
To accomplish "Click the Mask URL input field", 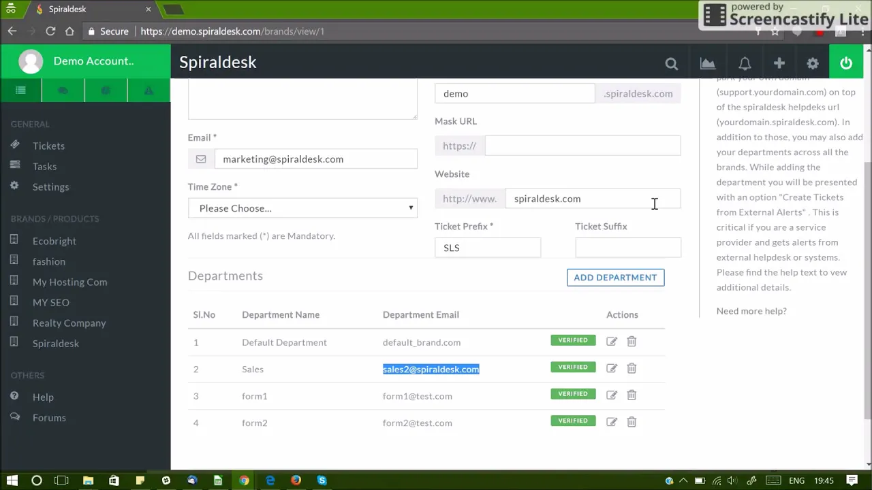I will [582, 146].
